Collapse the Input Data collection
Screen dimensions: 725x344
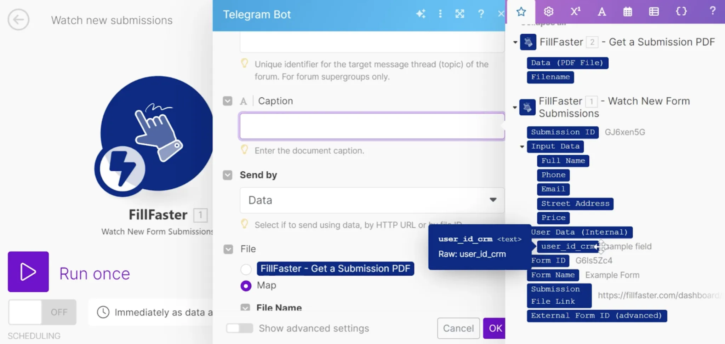522,147
